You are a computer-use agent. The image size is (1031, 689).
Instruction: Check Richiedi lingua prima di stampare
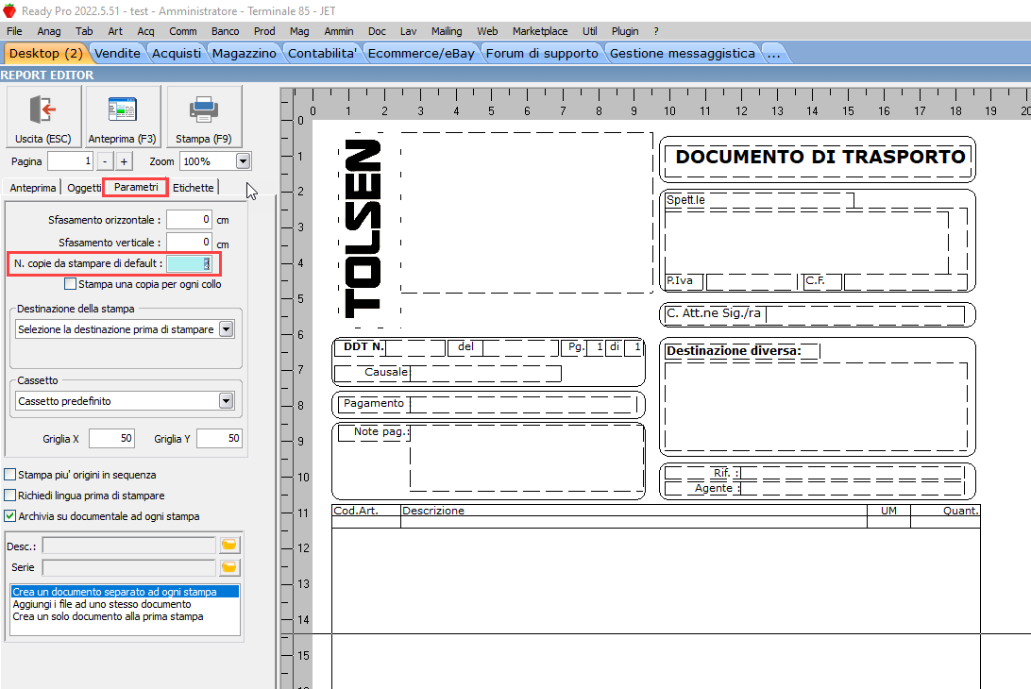(9, 496)
